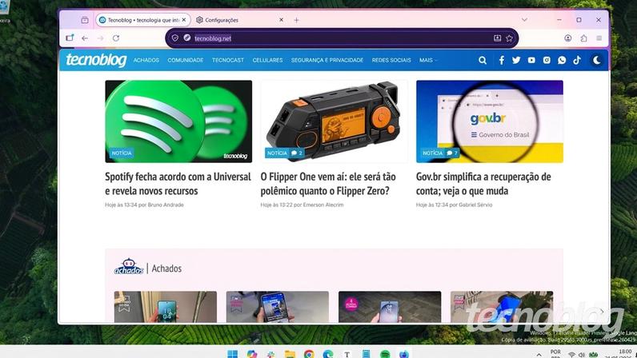Go back with the back arrow
This screenshot has height=358, width=637.
(x=85, y=38)
